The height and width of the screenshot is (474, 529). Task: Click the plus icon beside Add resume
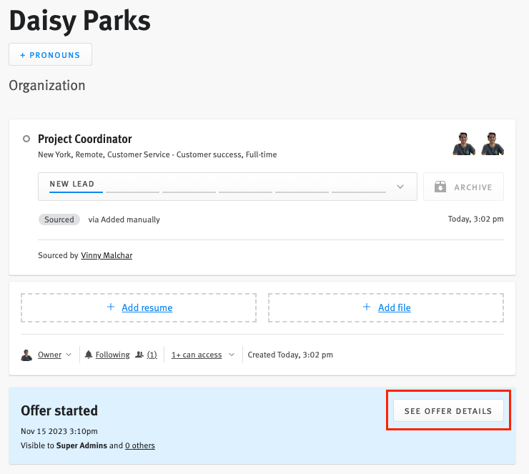point(110,307)
